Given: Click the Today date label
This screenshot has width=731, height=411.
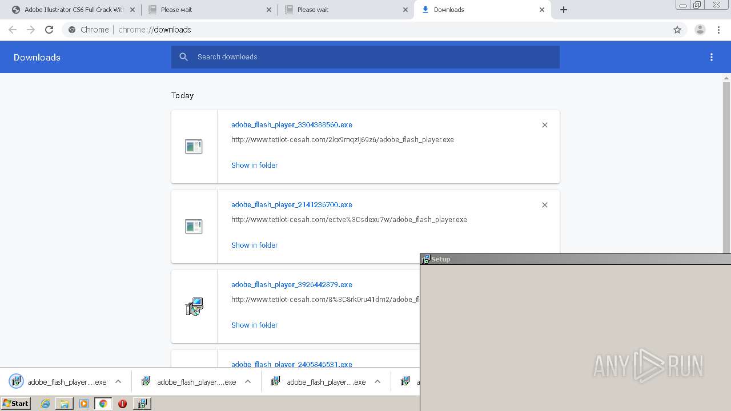Looking at the screenshot, I should pyautogui.click(x=183, y=95).
